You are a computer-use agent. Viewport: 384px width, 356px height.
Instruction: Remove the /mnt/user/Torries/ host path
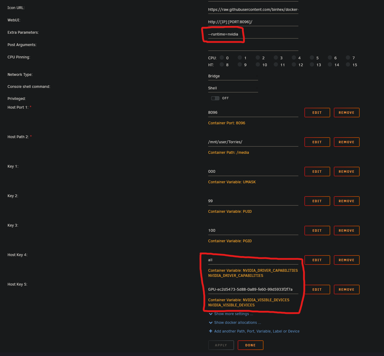click(346, 142)
